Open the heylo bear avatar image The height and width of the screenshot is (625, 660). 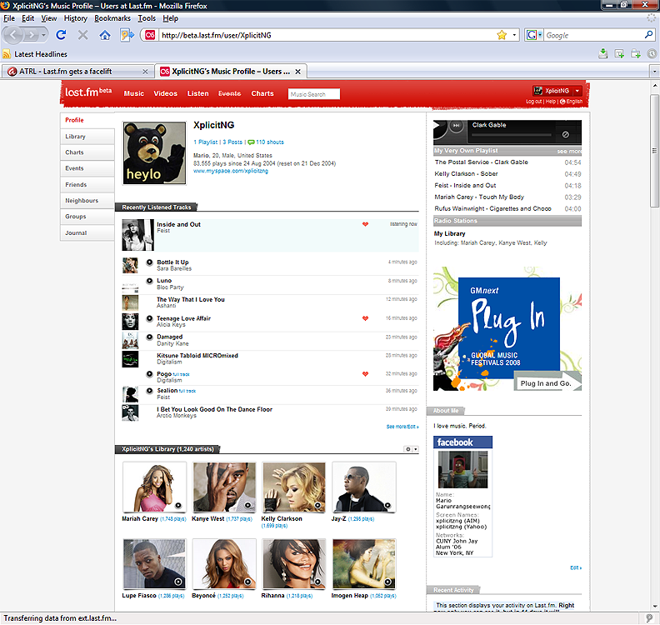tap(154, 153)
